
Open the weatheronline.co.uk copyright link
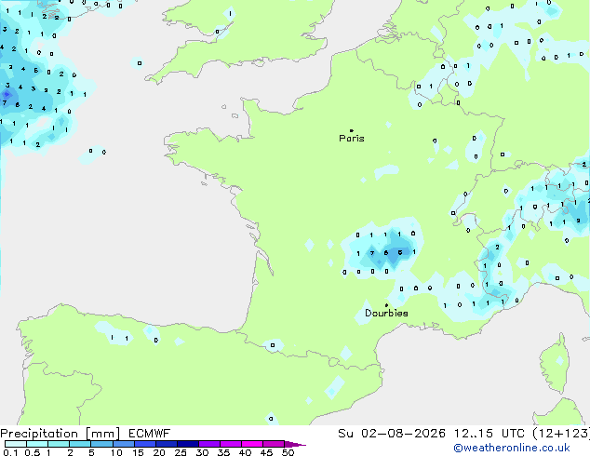pyautogui.click(x=512, y=448)
